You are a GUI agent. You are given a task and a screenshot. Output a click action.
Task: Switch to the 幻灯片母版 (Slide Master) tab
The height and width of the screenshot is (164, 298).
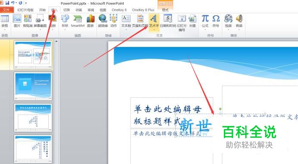pyautogui.click(x=25, y=10)
